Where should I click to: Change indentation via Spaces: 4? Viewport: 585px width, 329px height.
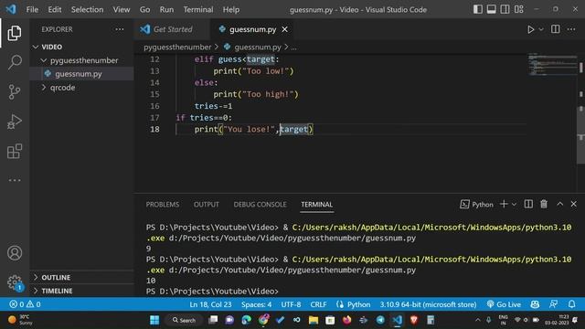click(x=256, y=304)
